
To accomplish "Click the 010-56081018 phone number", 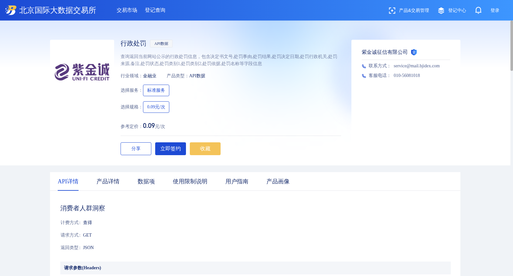I will [x=407, y=76].
